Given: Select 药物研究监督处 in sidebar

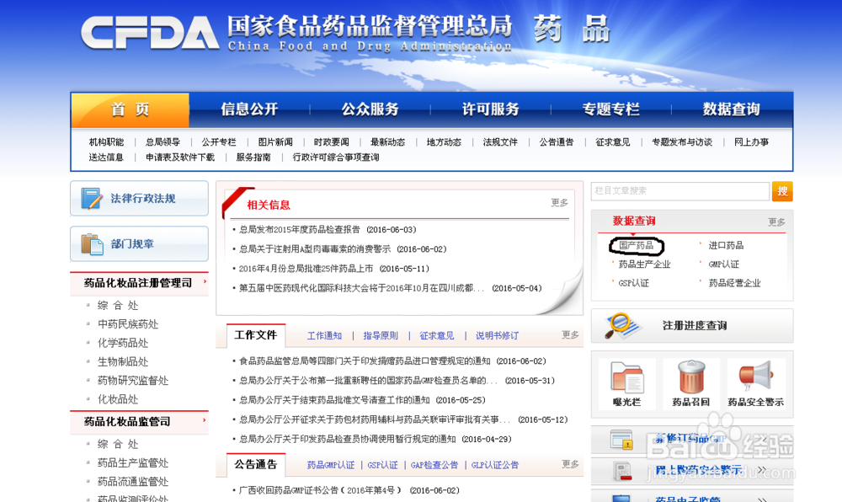Looking at the screenshot, I should [133, 381].
